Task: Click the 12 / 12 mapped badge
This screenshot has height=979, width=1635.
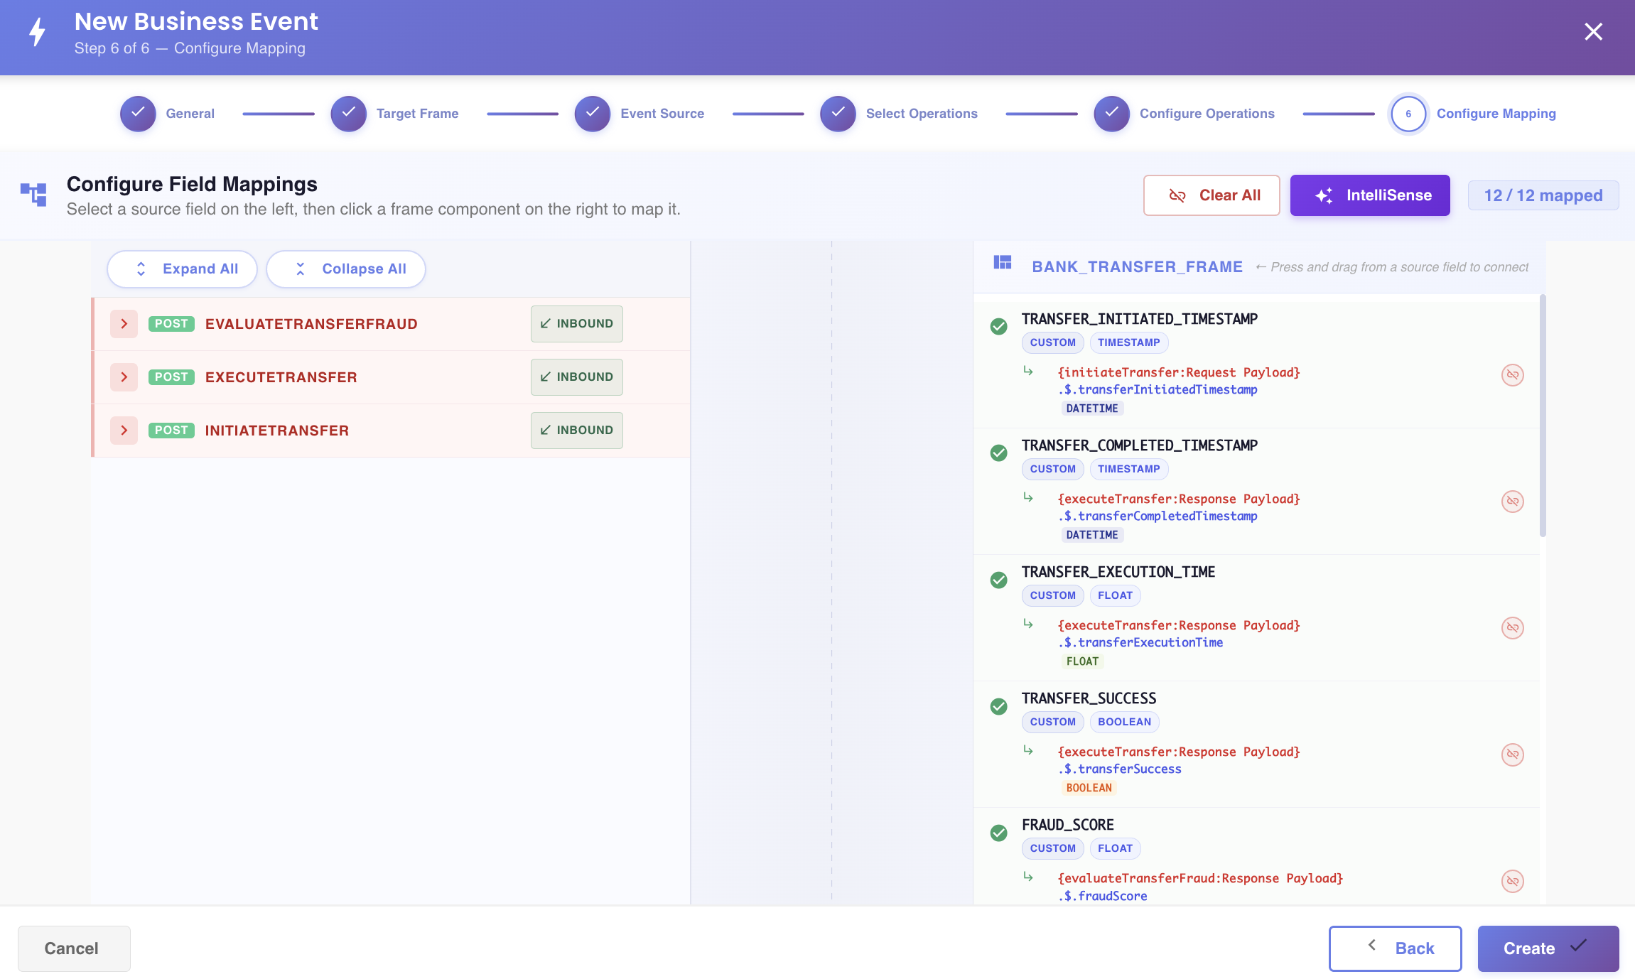Action: (1543, 195)
